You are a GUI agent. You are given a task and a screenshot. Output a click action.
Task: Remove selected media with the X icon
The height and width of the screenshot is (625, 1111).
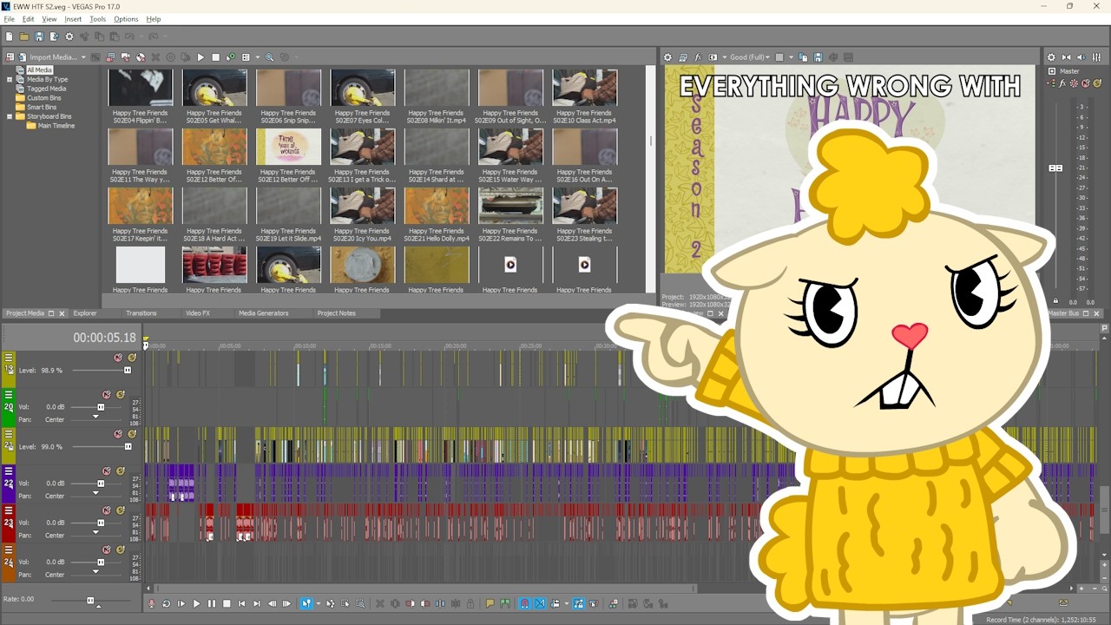point(155,57)
